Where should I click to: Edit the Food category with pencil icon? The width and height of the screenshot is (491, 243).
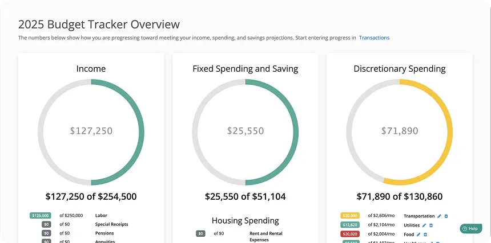tap(418, 234)
